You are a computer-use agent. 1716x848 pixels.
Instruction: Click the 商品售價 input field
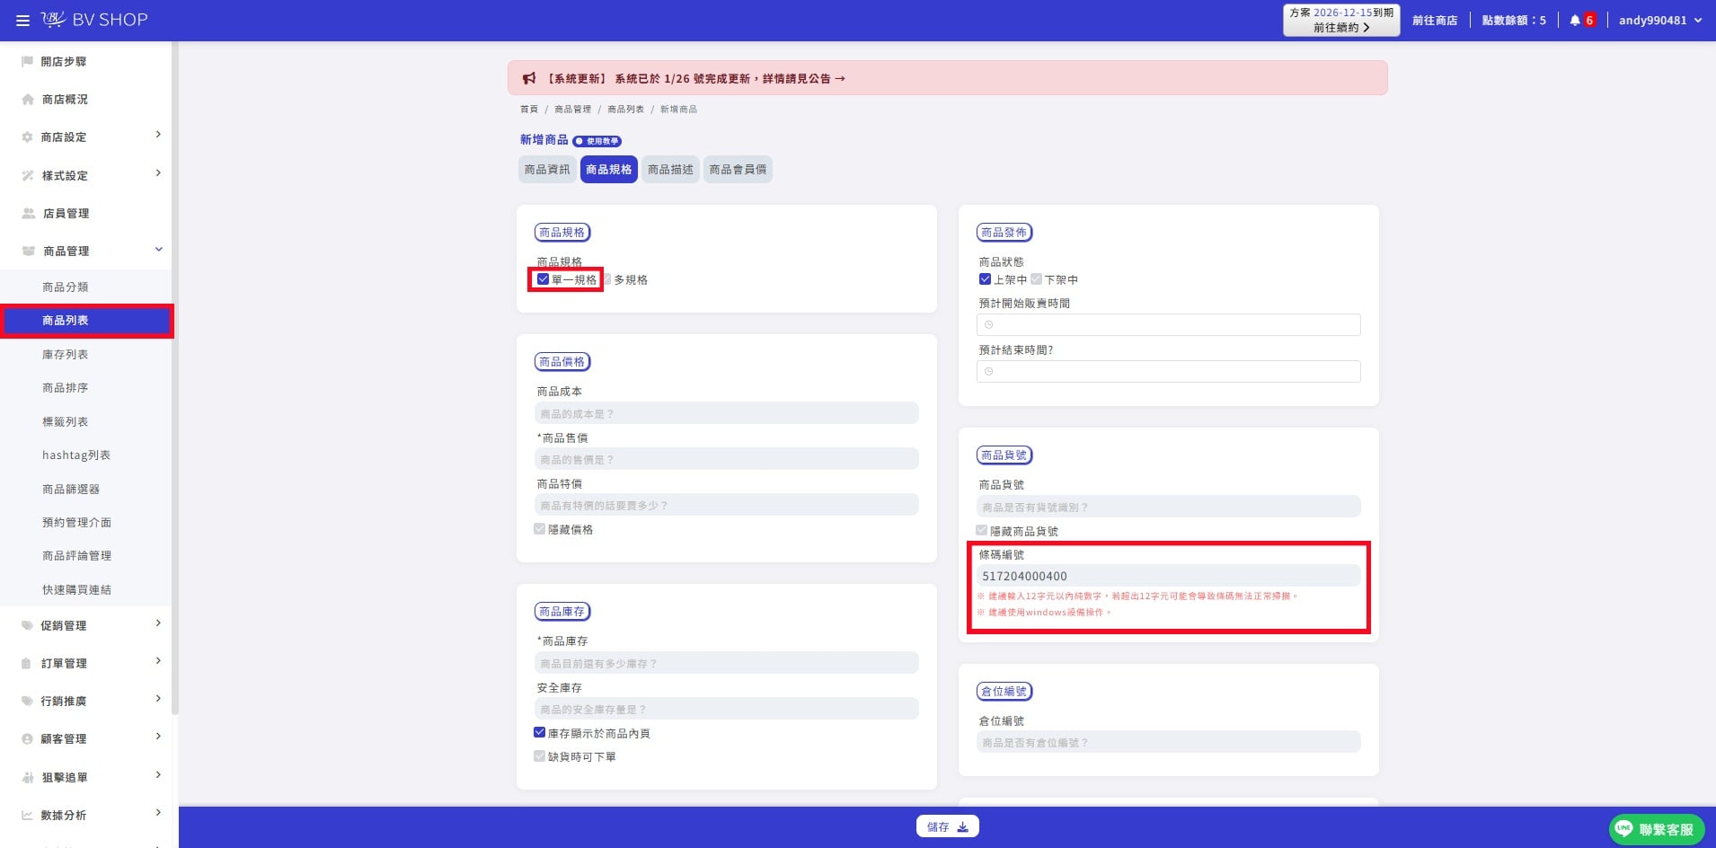(726, 459)
